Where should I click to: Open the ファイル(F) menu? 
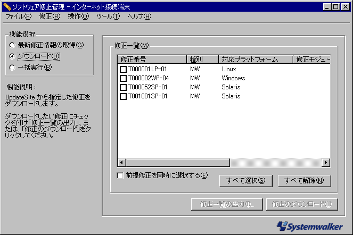19,16
